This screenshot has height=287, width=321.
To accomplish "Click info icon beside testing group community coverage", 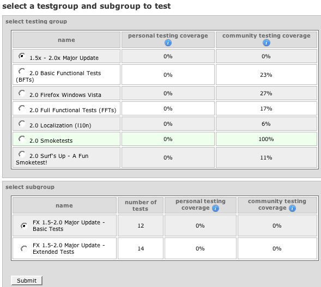I will point(266,43).
